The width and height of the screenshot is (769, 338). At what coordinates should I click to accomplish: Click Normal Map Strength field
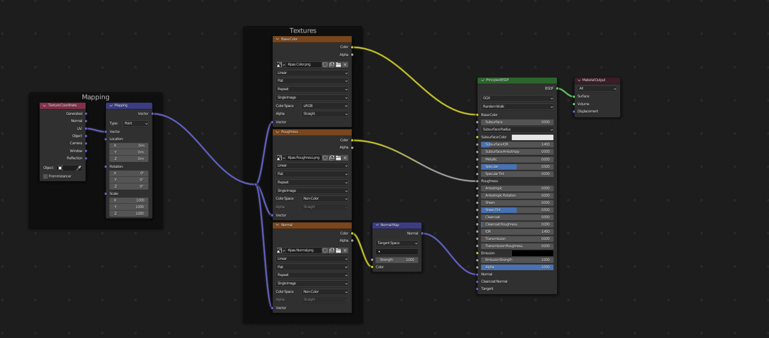(x=397, y=260)
